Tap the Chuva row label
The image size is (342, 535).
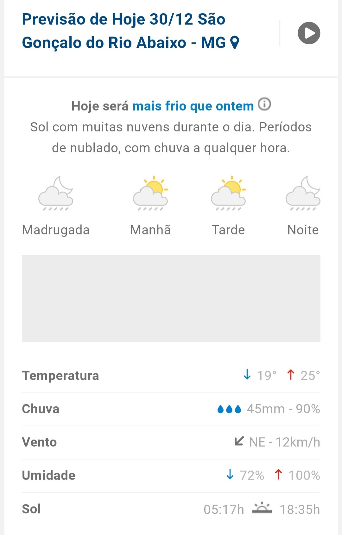[41, 409]
